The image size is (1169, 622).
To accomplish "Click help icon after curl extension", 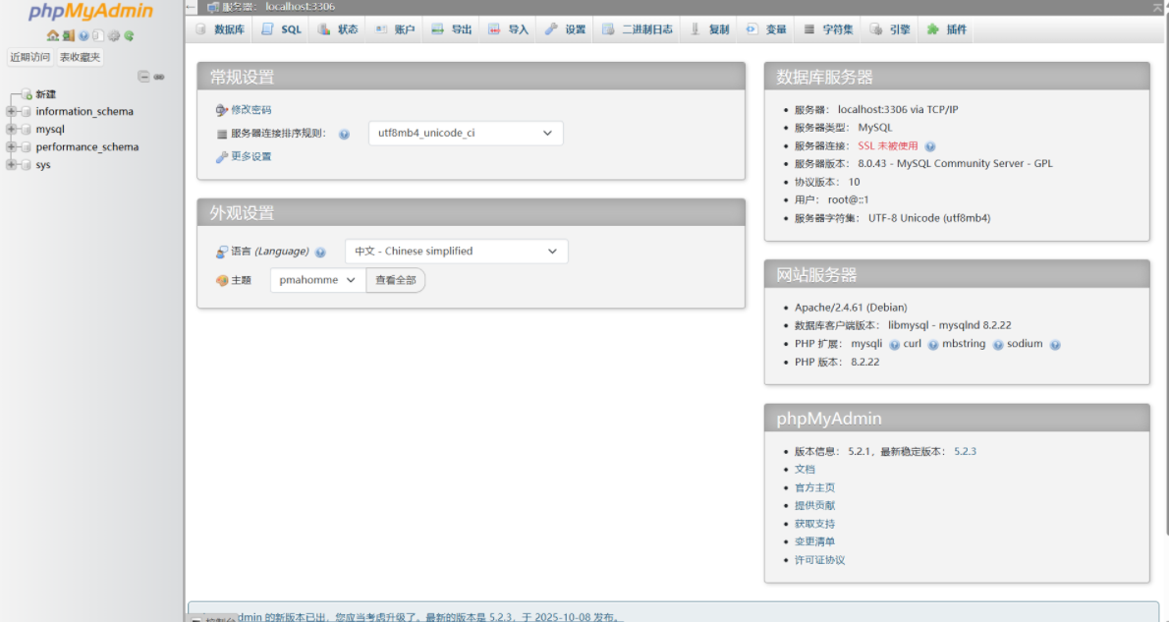I will 932,345.
